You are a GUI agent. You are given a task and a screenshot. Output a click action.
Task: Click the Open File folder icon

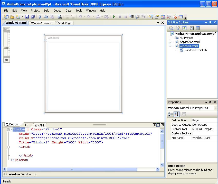coord(12,17)
